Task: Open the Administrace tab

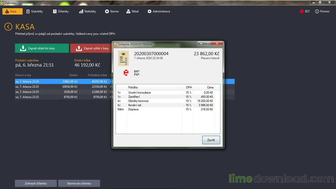Action: pyautogui.click(x=159, y=11)
